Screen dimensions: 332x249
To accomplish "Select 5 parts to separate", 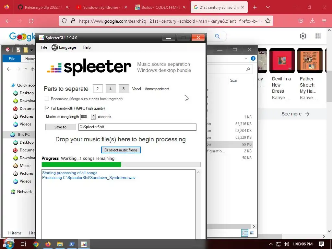I will (124, 89).
